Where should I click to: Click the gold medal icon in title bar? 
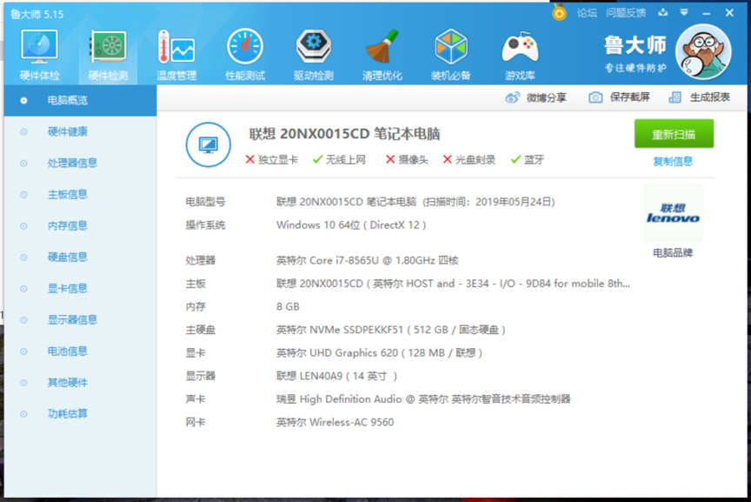pos(559,12)
